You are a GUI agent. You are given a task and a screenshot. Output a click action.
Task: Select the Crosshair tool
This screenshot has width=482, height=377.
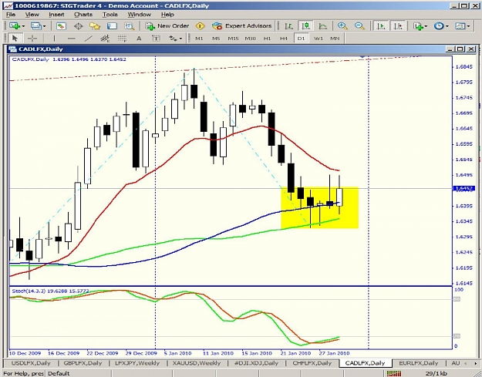pyautogui.click(x=32, y=39)
